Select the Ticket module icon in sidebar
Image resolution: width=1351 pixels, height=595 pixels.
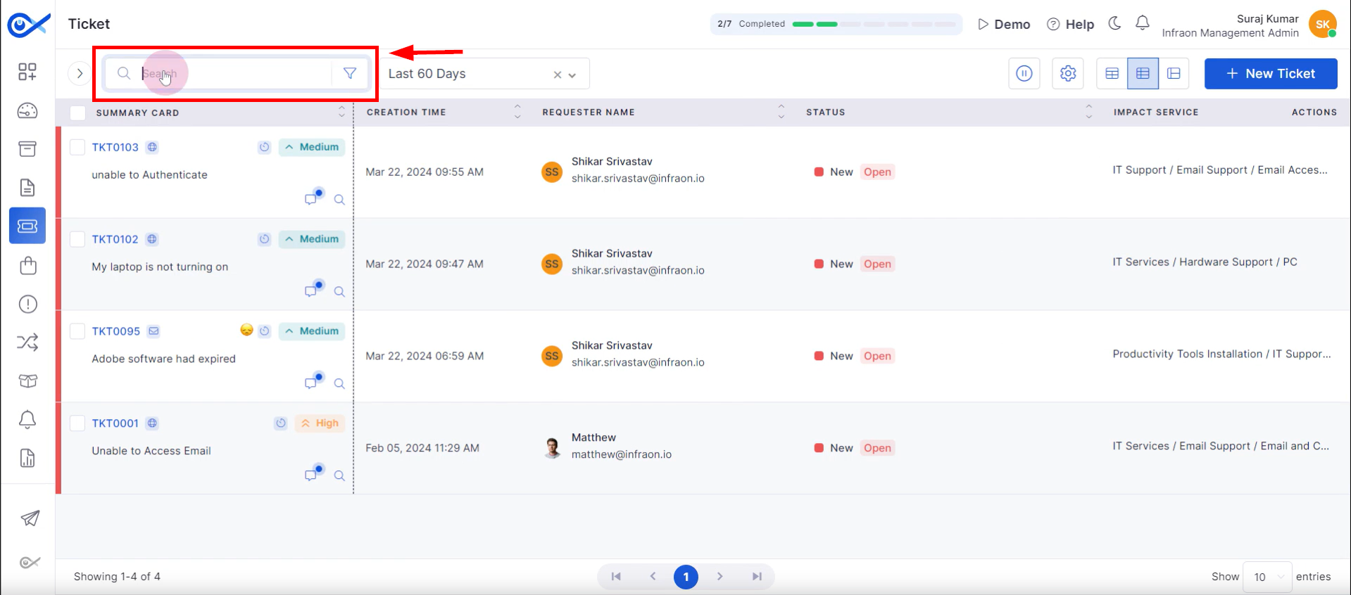click(x=27, y=226)
